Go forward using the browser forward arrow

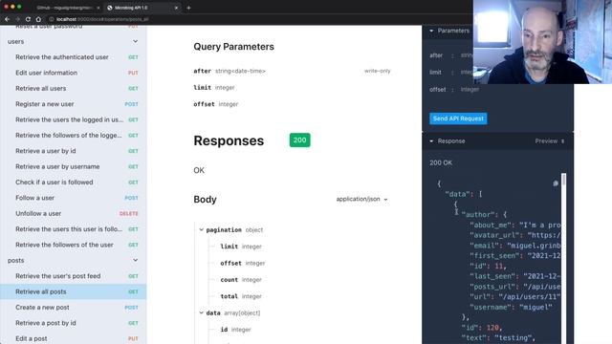click(x=17, y=19)
